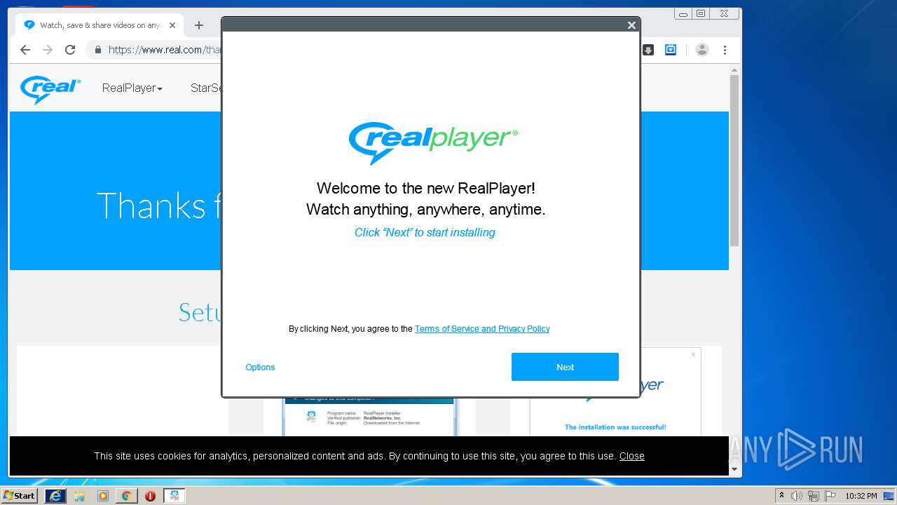This screenshot has width=897, height=505.
Task: Click the RealPlayer logo in installer dialog
Action: (x=433, y=142)
